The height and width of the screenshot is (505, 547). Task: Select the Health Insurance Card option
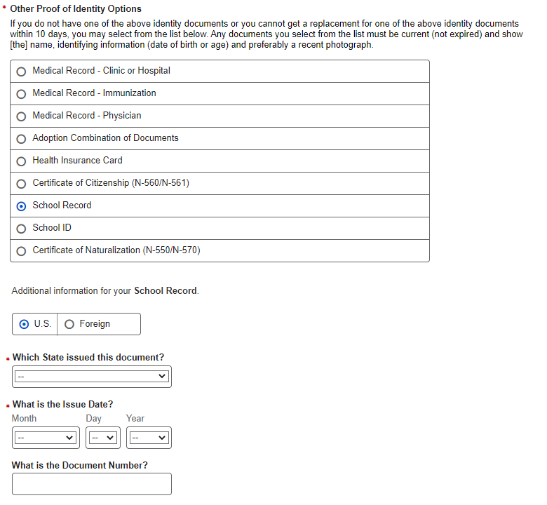[22, 161]
